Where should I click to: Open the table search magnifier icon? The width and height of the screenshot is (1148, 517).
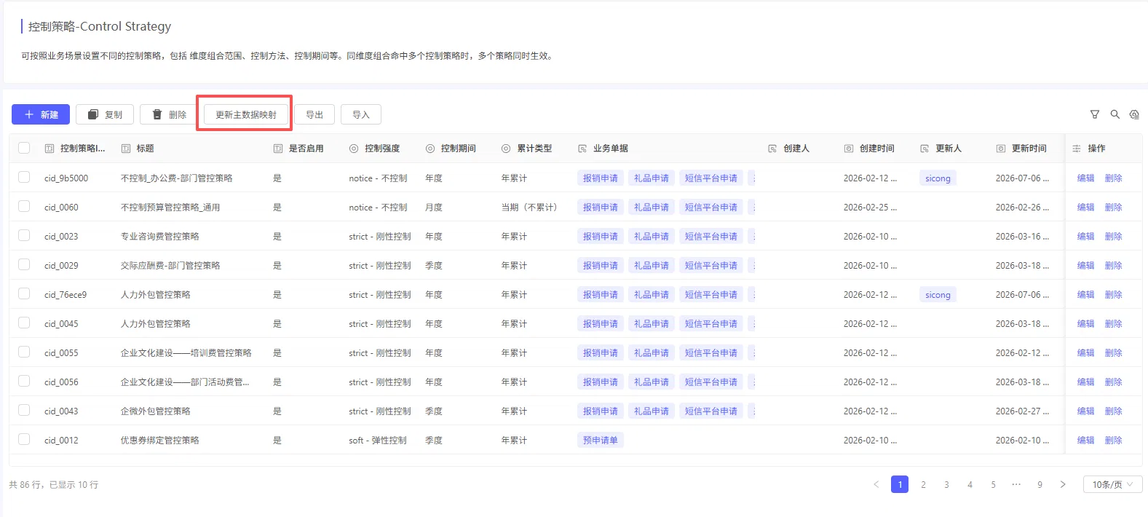pyautogui.click(x=1115, y=114)
